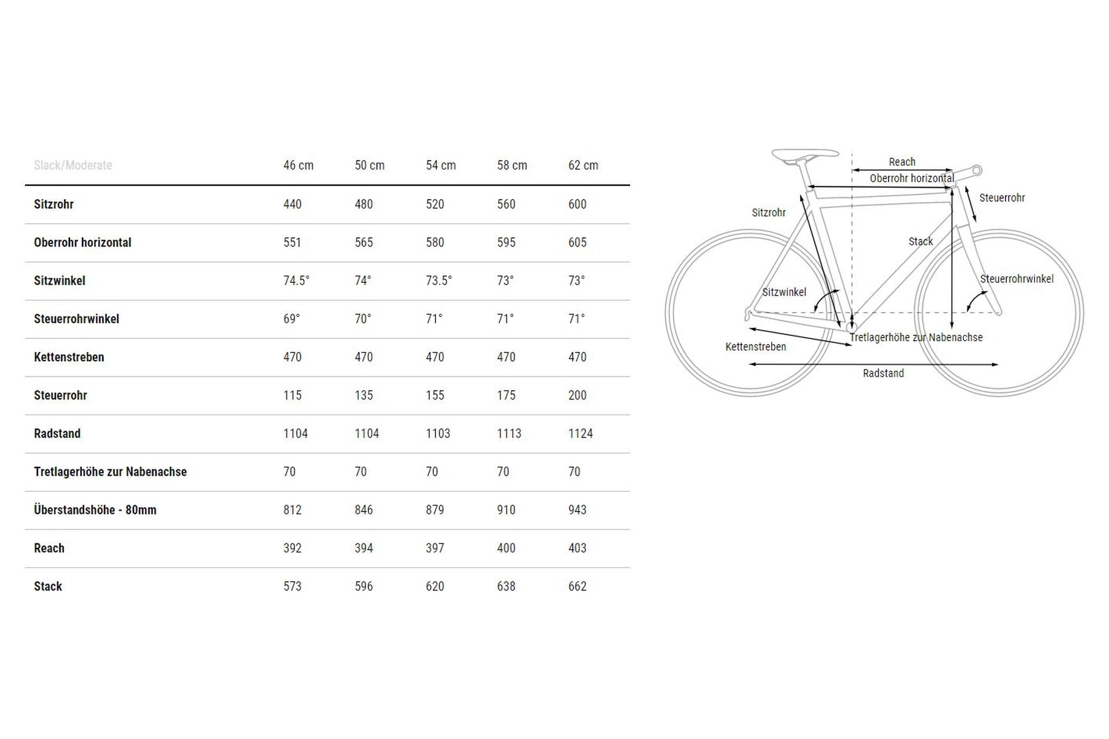
Task: Select the 54 cm size column header
Action: click(x=441, y=165)
